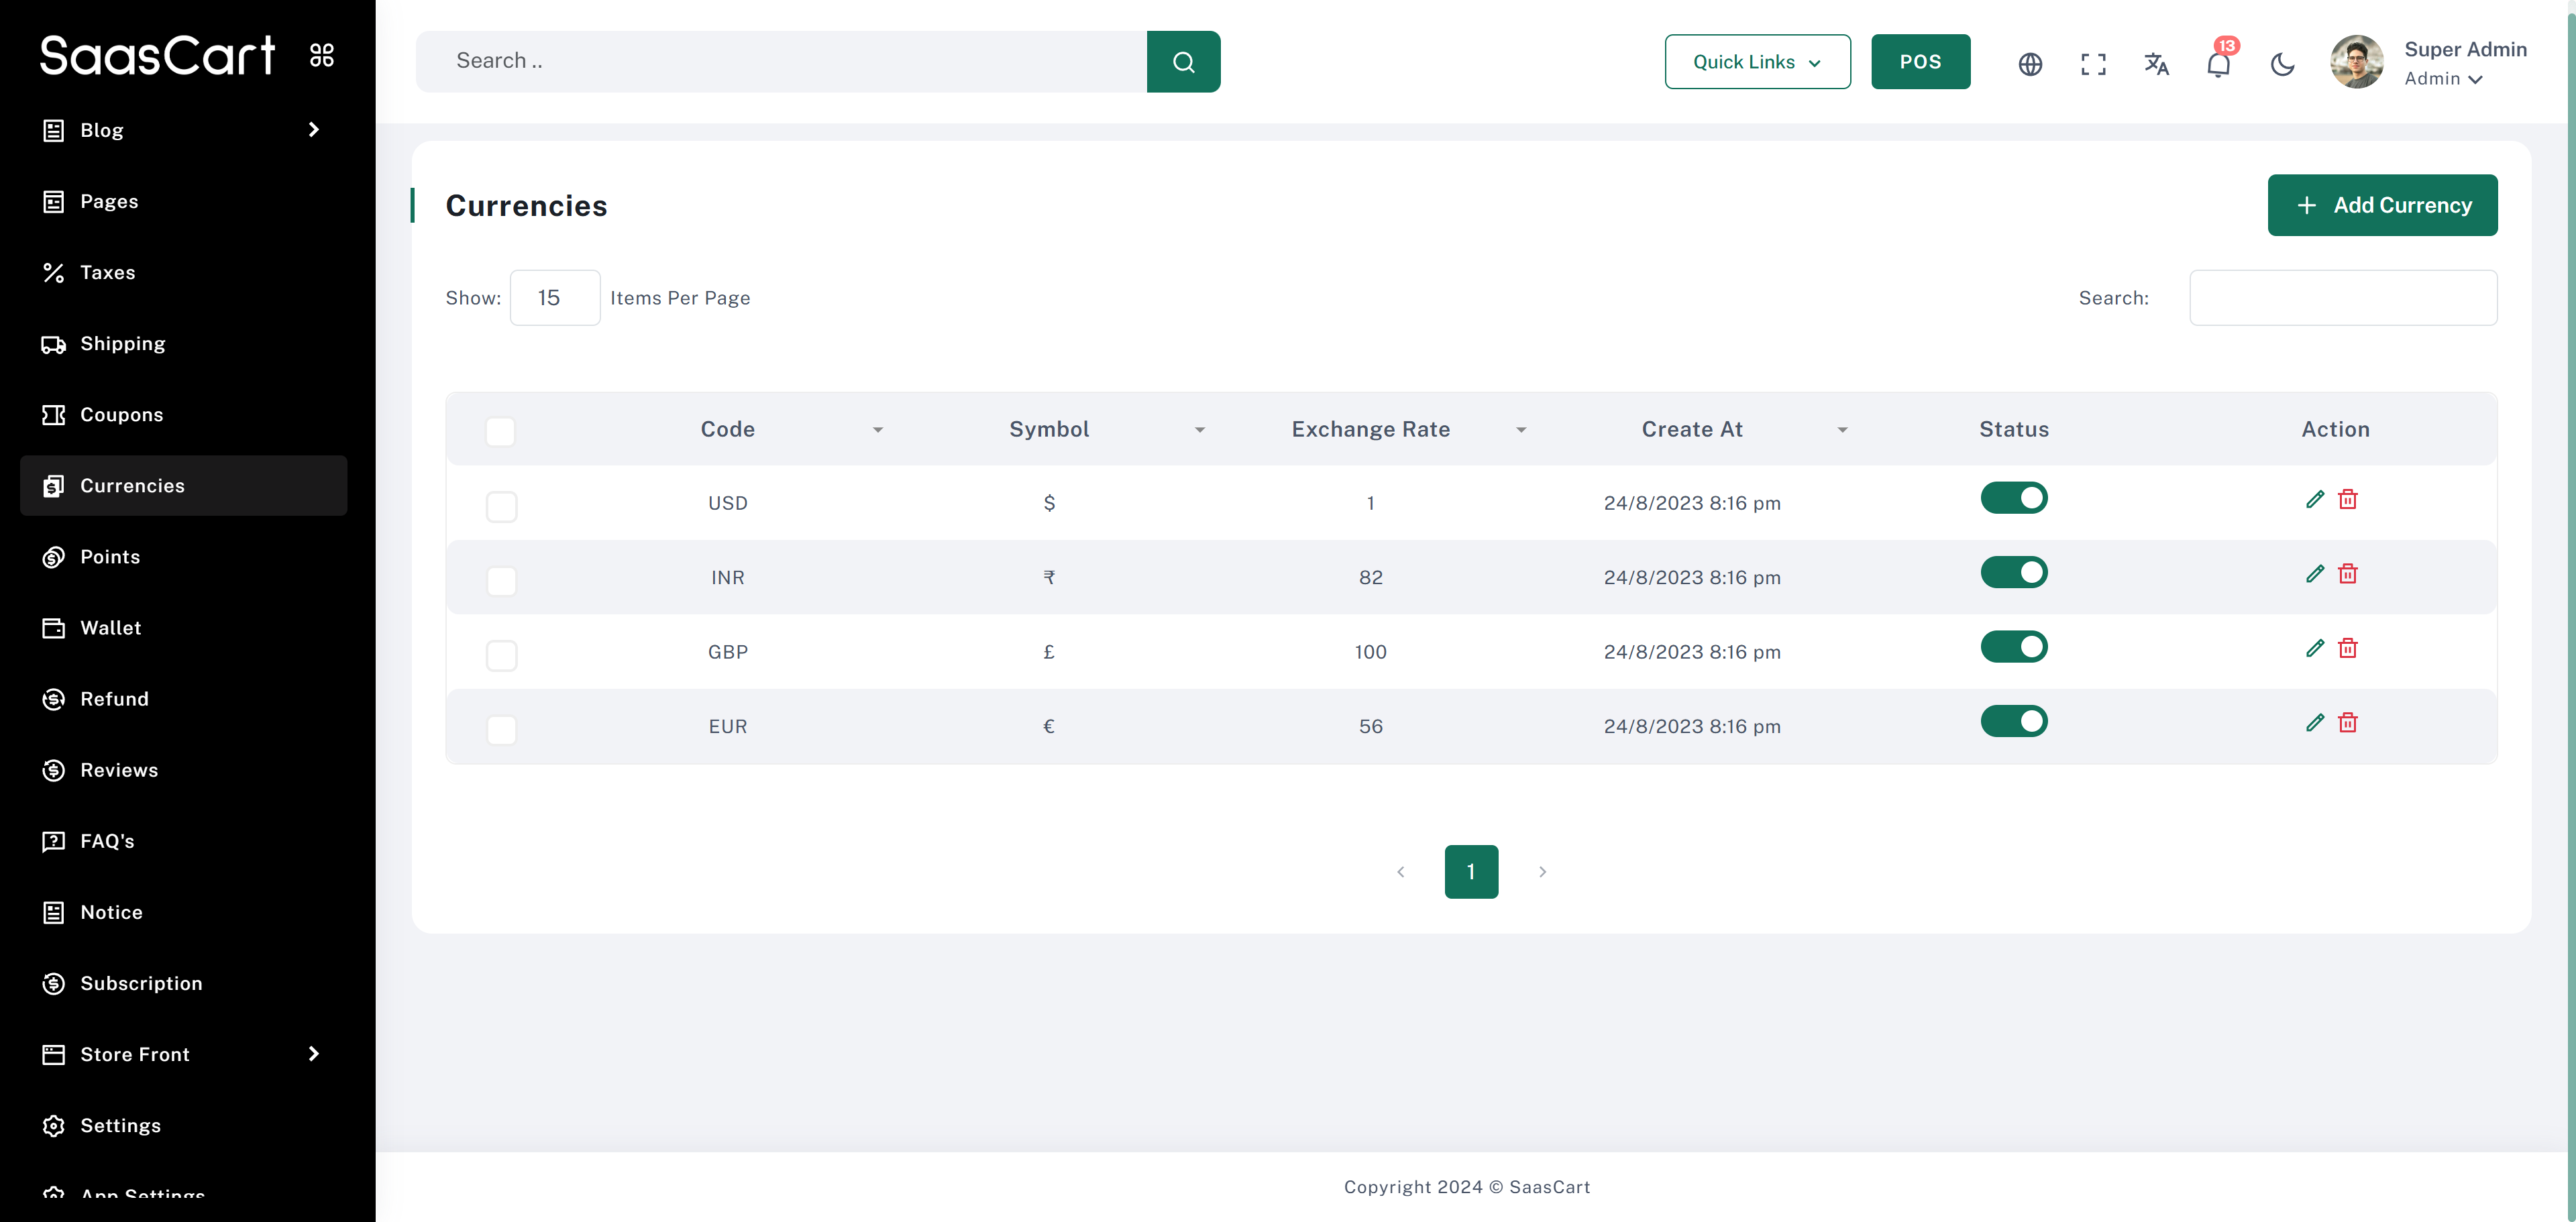Edit the EUR currency entry
This screenshot has height=1222, width=2576.
tap(2314, 722)
